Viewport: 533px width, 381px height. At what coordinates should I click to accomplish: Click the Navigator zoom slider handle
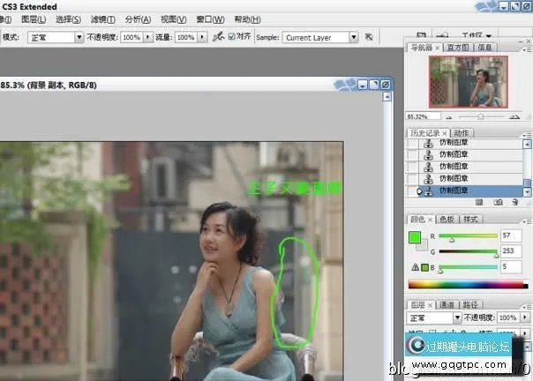[481, 117]
